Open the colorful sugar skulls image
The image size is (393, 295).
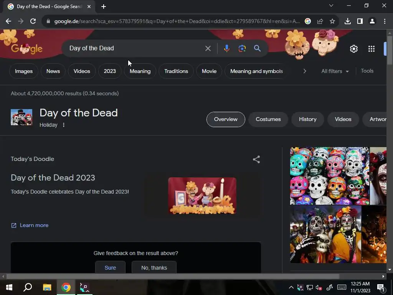[x=330, y=176]
